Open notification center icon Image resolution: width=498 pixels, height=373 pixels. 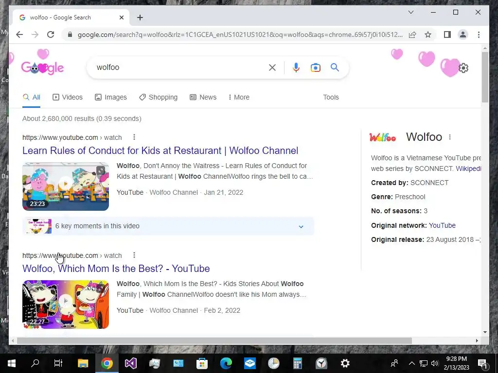click(x=482, y=363)
